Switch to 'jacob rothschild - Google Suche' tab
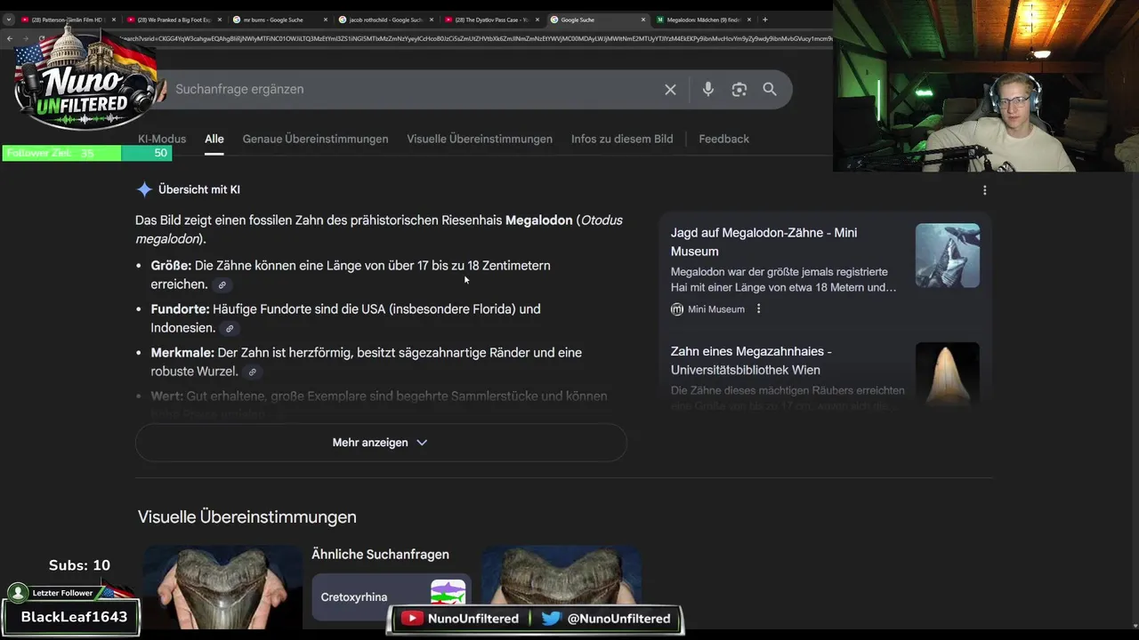This screenshot has width=1139, height=640. [x=384, y=20]
